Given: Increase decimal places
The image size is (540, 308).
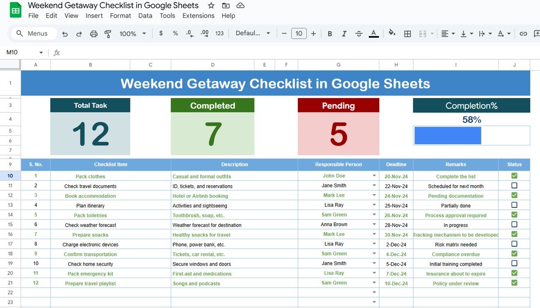Looking at the screenshot, I should [x=204, y=33].
